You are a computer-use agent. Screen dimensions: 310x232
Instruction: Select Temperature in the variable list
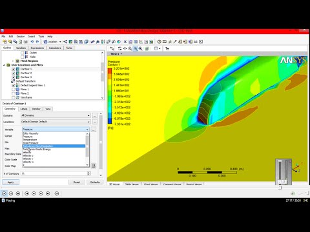click(30, 140)
